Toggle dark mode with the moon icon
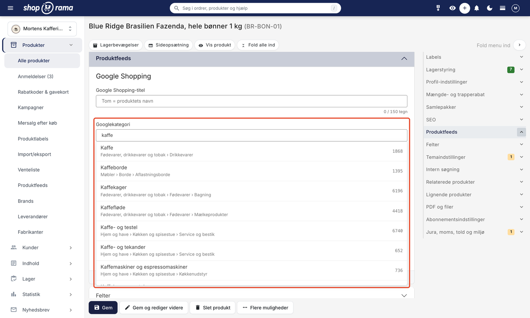Viewport: 530px width, 318px height. 490,8
